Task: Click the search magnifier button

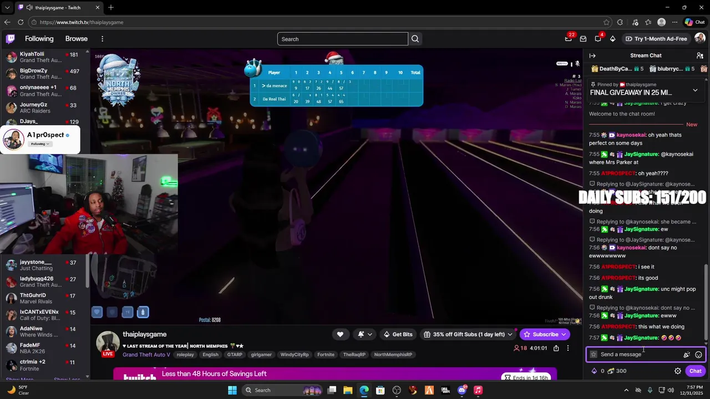Action: point(415,39)
